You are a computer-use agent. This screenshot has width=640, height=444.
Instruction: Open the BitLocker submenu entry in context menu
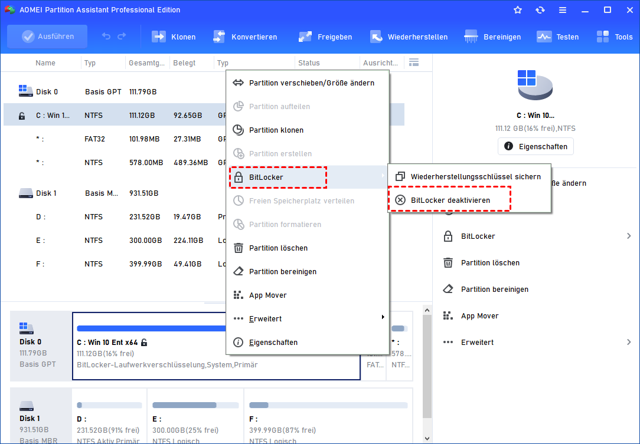308,177
